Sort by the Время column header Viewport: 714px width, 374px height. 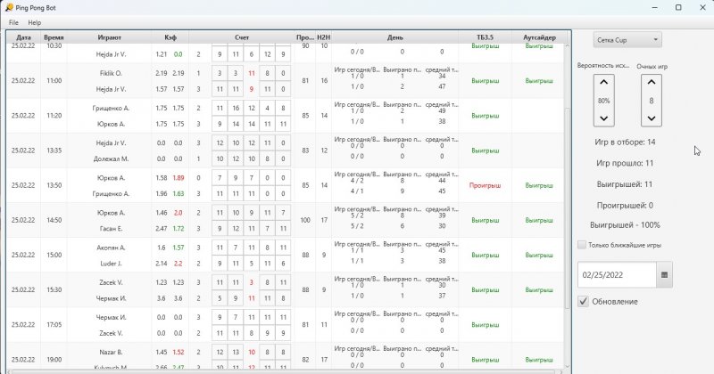[54, 37]
